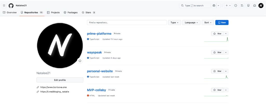The image size is (266, 104).
Task: Star the prime-platforme repository
Action: coord(217,34)
